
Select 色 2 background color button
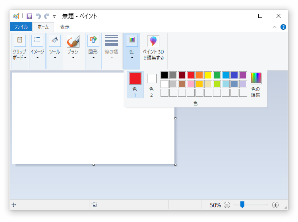[x=151, y=85]
